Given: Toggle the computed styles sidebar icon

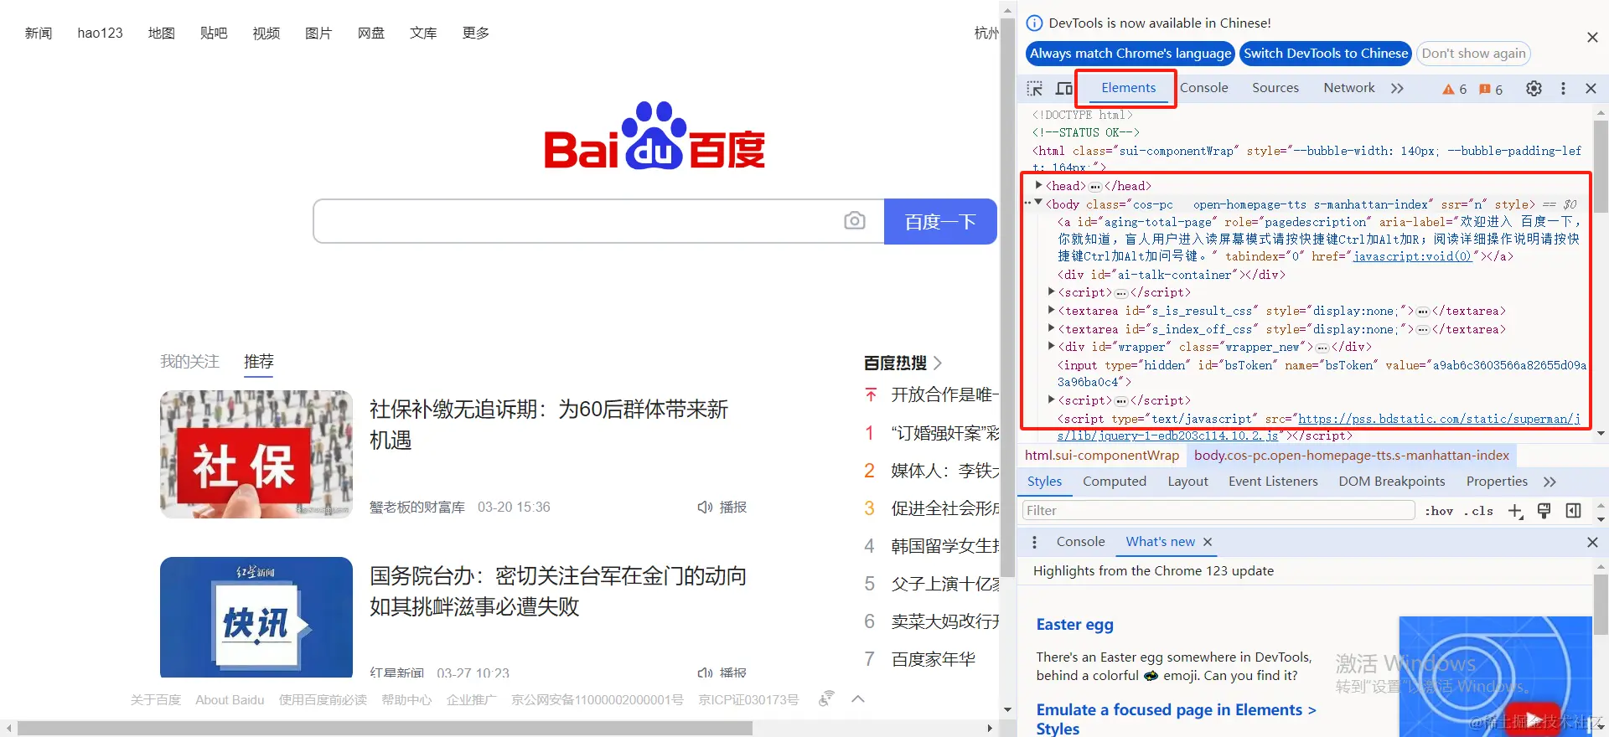Looking at the screenshot, I should [x=1573, y=511].
